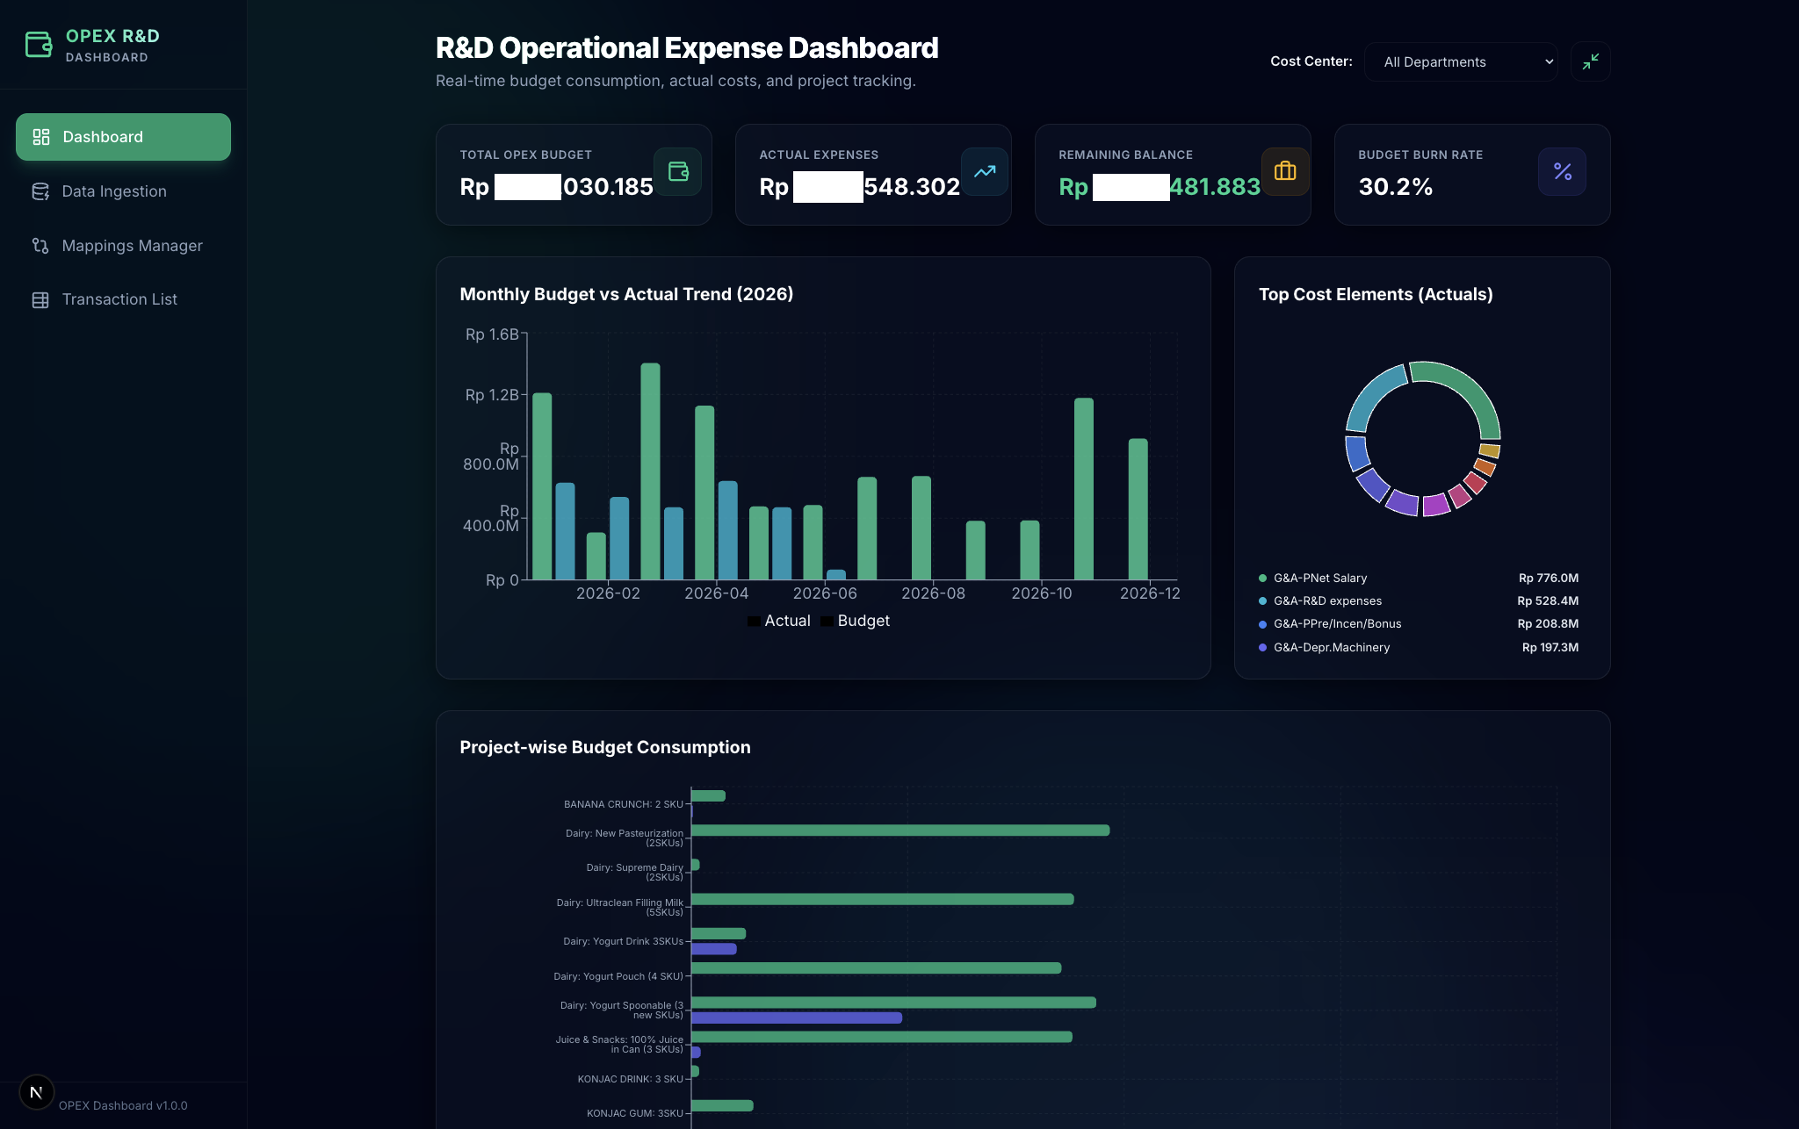Open the Transaction List page
The height and width of the screenshot is (1129, 1799).
[123, 299]
